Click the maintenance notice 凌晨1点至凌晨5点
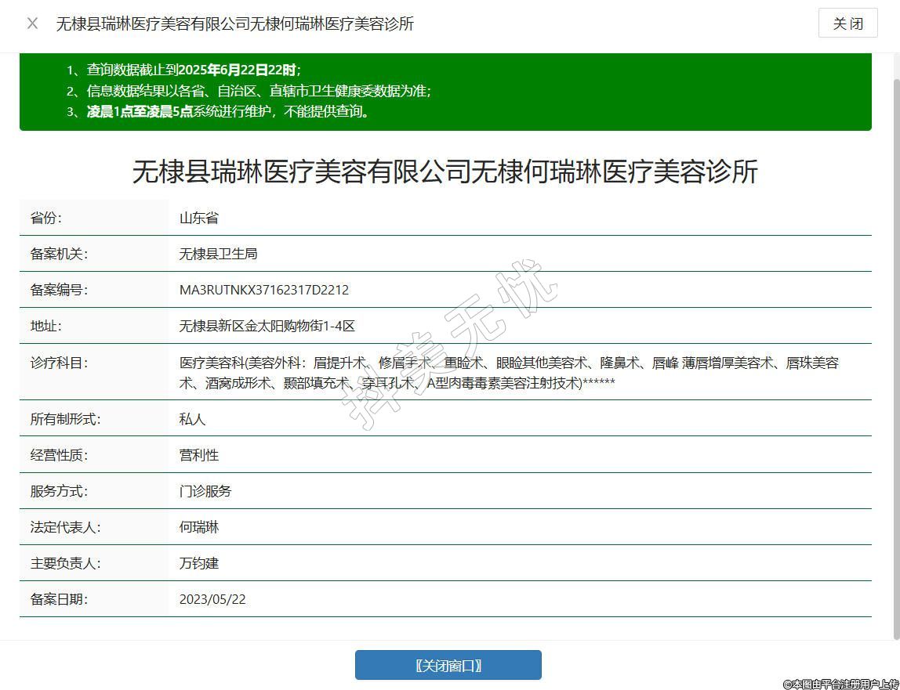The width and height of the screenshot is (900, 690). pos(140,111)
